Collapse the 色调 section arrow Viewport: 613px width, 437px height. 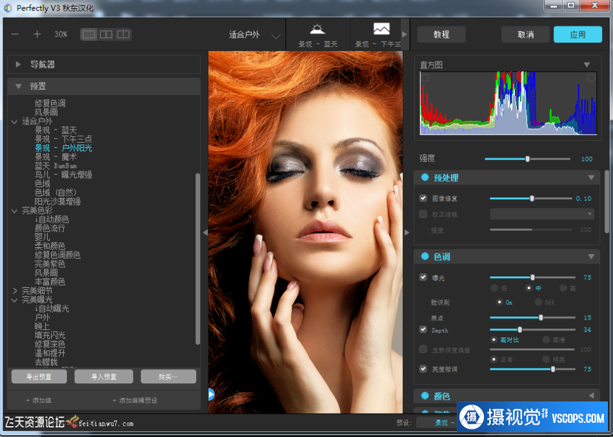click(x=591, y=257)
